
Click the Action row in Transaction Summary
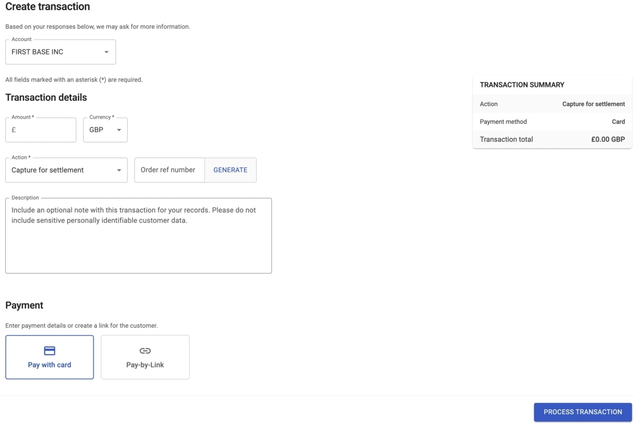552,104
